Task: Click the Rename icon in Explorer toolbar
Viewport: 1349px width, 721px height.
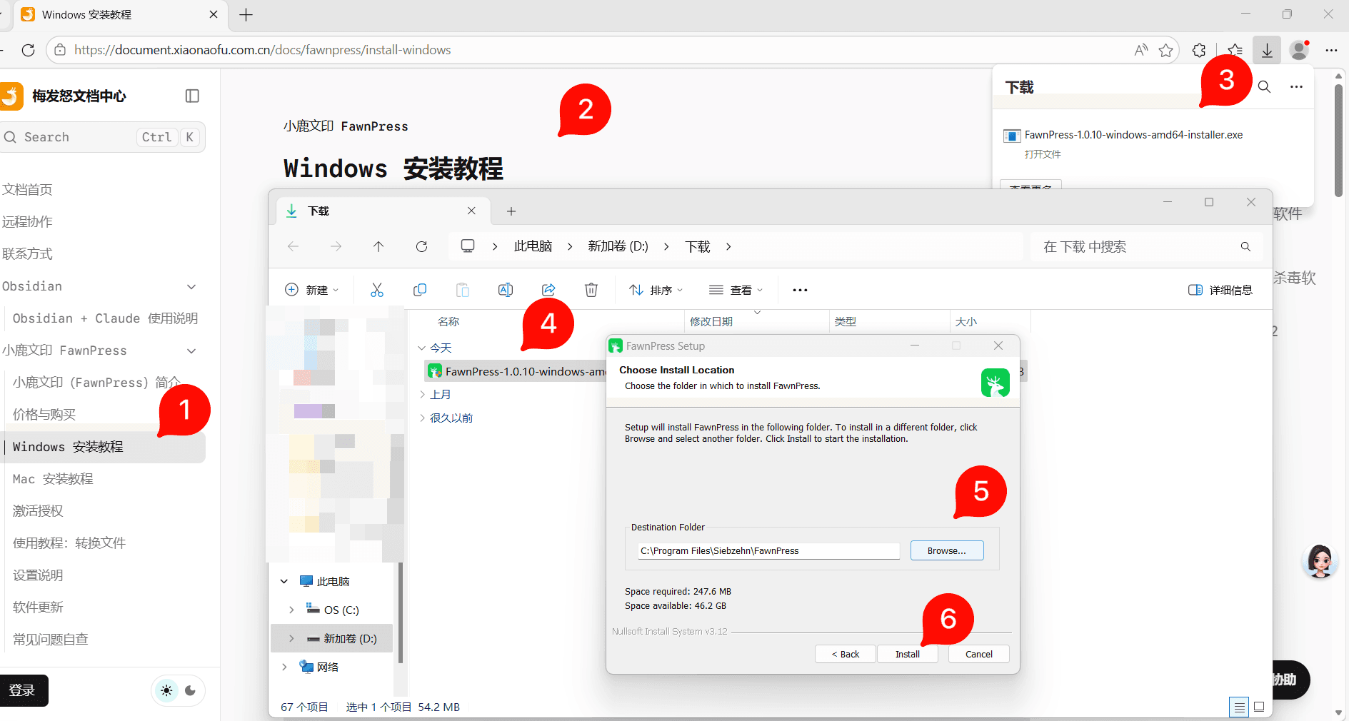Action: pos(506,290)
